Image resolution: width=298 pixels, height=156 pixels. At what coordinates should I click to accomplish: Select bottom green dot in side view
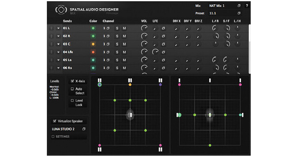click(210, 145)
